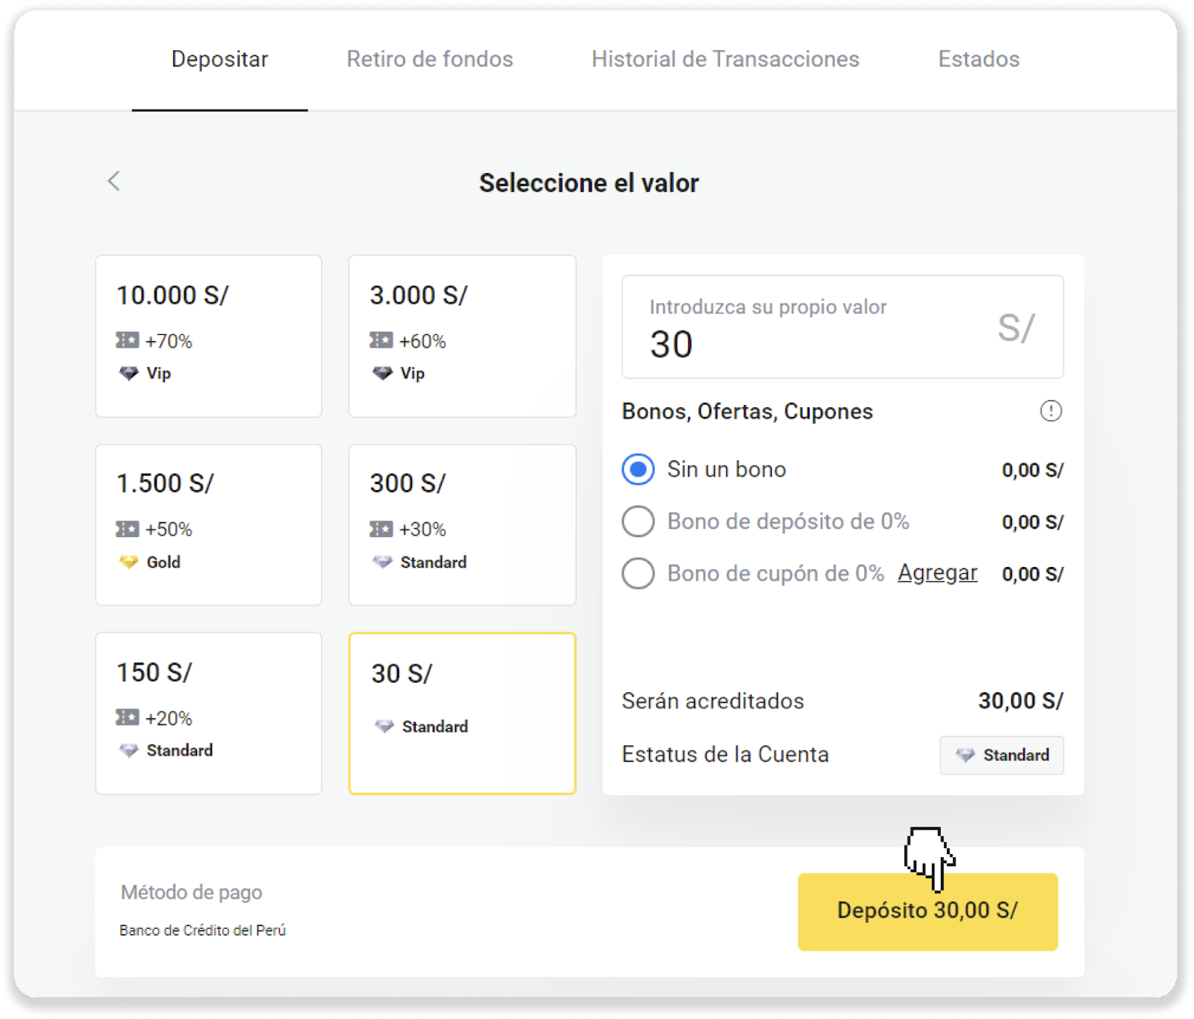The image size is (1194, 1019).
Task: Click the bonus ticket icon next to +70%
Action: click(128, 340)
